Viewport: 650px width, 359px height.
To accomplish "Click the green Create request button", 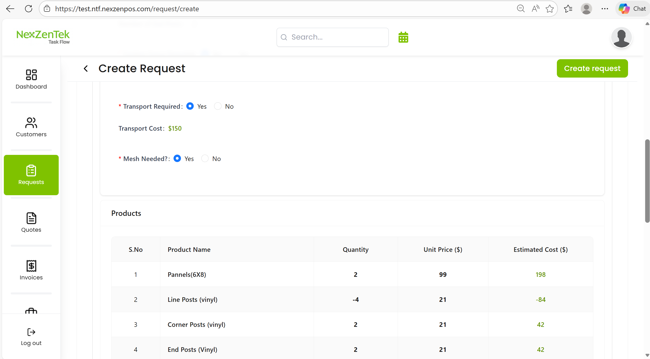I will [x=592, y=68].
